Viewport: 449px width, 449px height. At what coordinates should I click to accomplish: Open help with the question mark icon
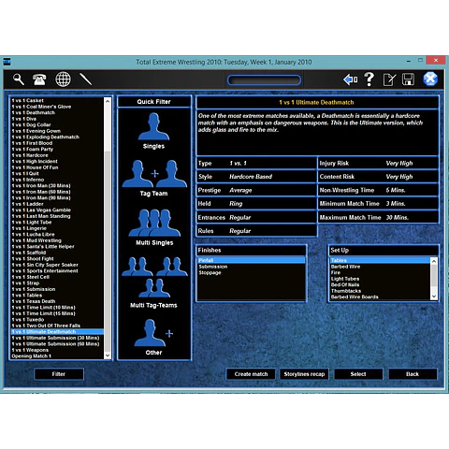[369, 80]
